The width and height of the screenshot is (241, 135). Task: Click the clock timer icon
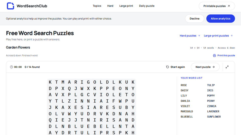click(x=11, y=67)
